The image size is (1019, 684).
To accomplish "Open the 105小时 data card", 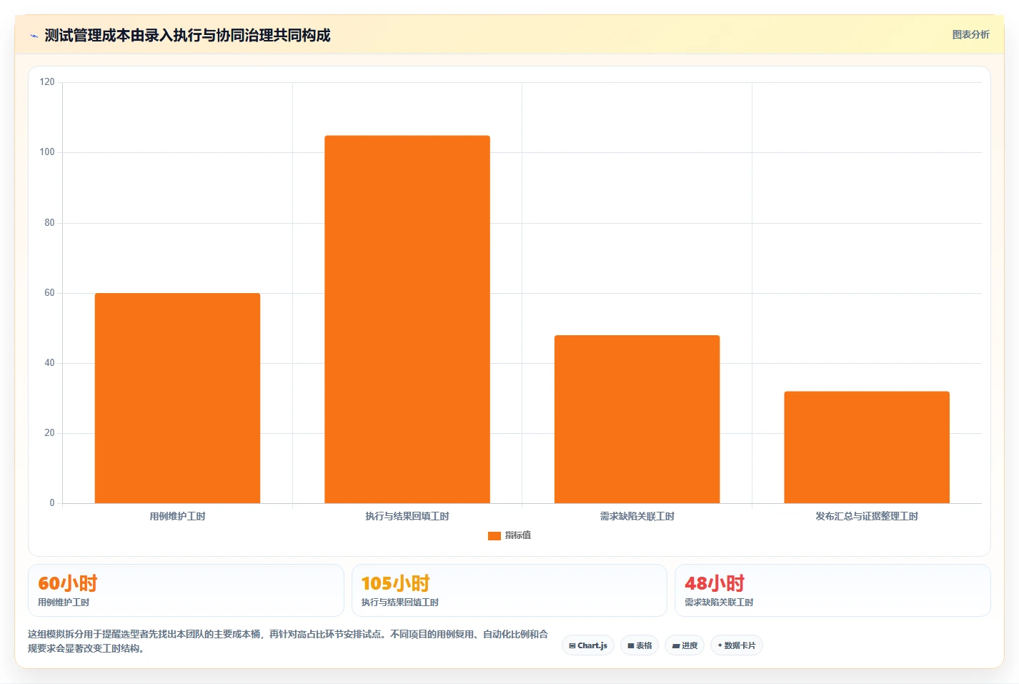I will coord(509,590).
